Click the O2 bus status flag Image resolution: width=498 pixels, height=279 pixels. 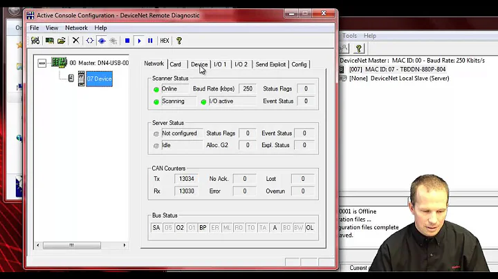point(180,228)
